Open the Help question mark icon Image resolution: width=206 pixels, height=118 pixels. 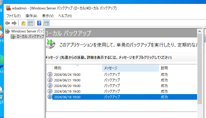pos(39,23)
